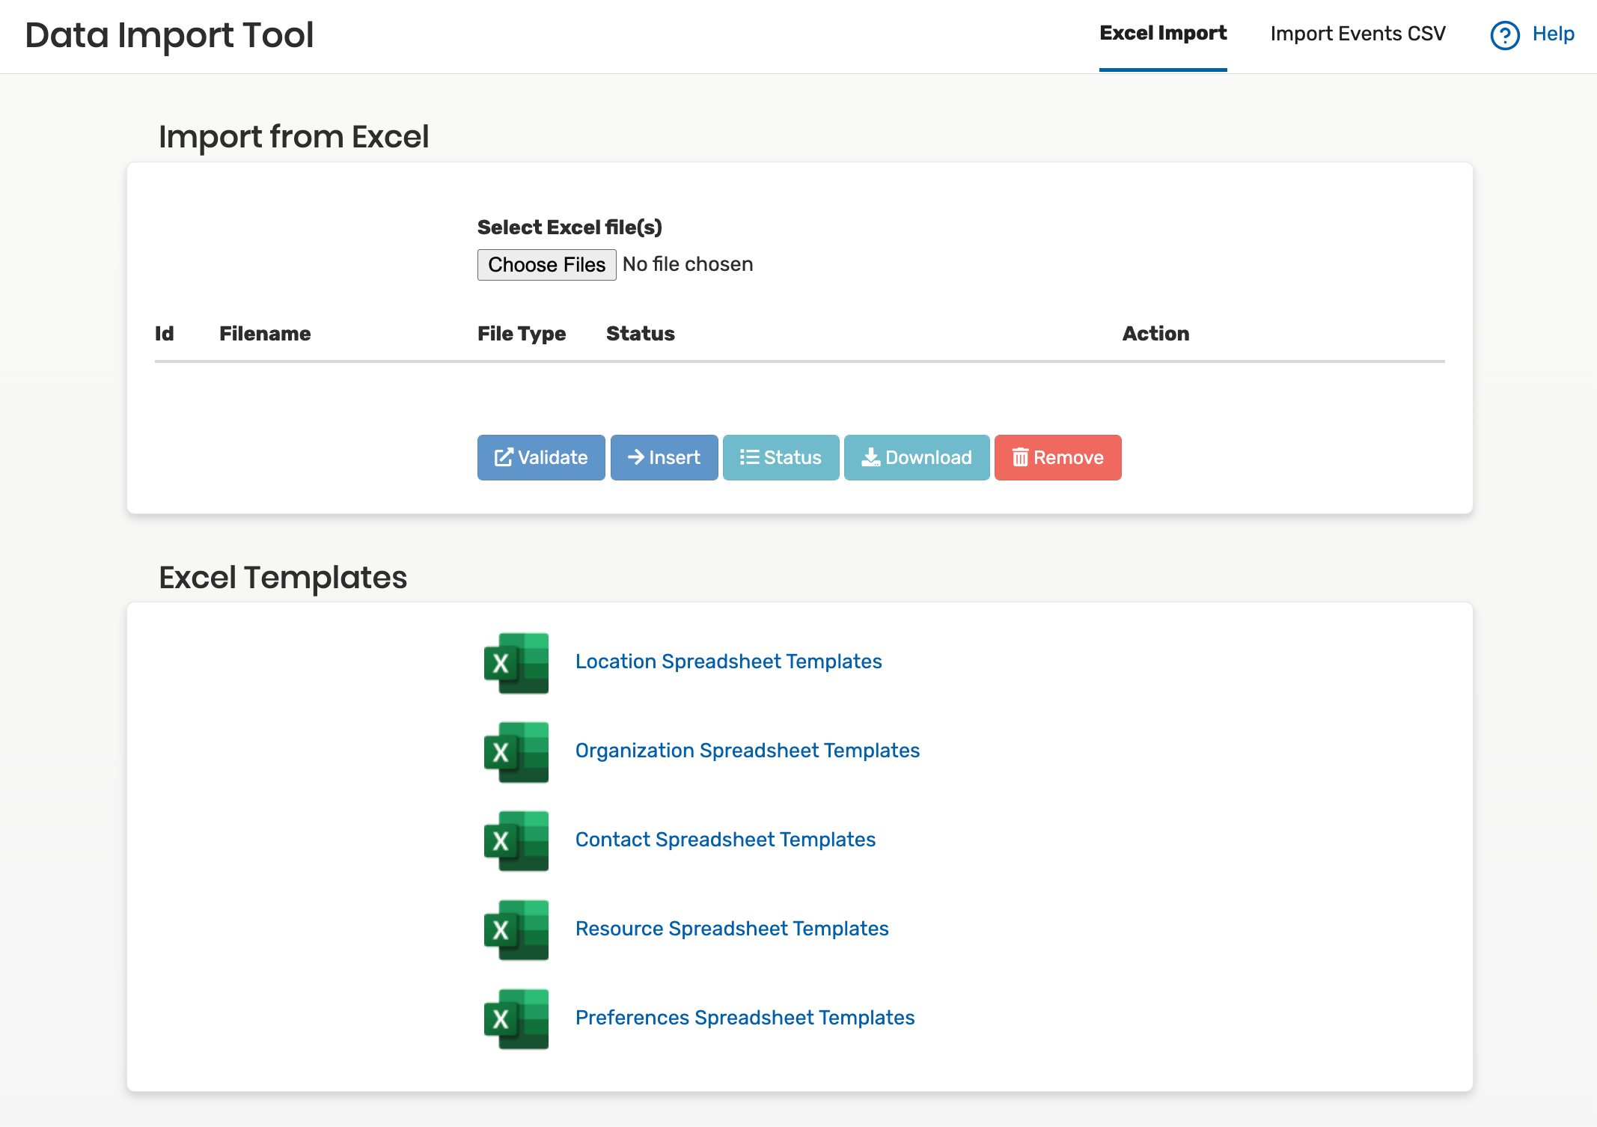Click the Help question mark icon
Image resolution: width=1597 pixels, height=1127 pixels.
point(1505,34)
